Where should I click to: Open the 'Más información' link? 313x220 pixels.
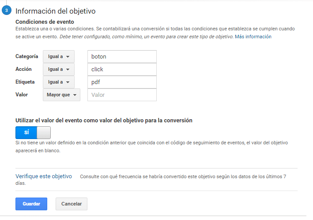click(253, 37)
